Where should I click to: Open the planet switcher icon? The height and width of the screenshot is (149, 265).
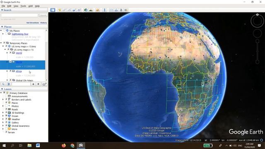(98, 10)
